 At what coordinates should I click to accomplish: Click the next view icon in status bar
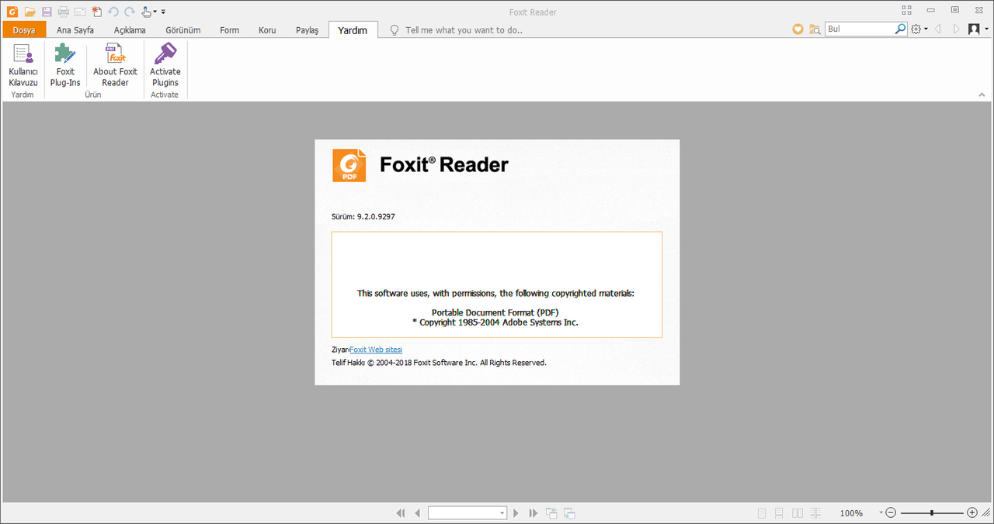pos(569,513)
